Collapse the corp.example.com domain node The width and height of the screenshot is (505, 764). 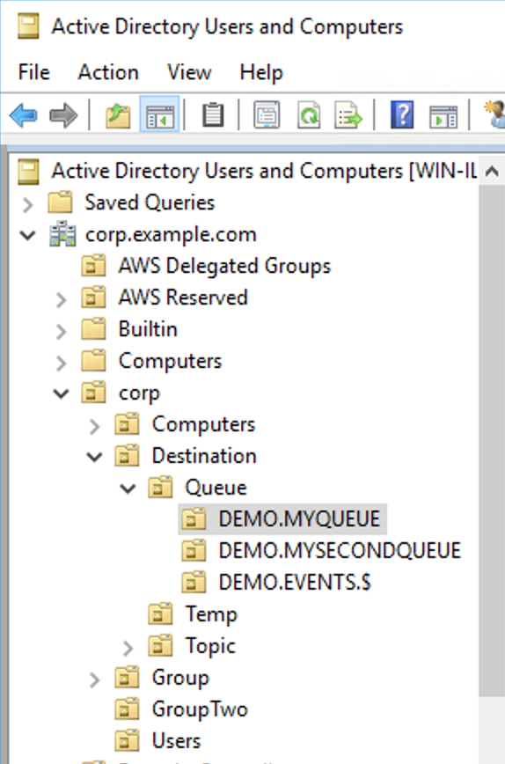click(x=28, y=235)
